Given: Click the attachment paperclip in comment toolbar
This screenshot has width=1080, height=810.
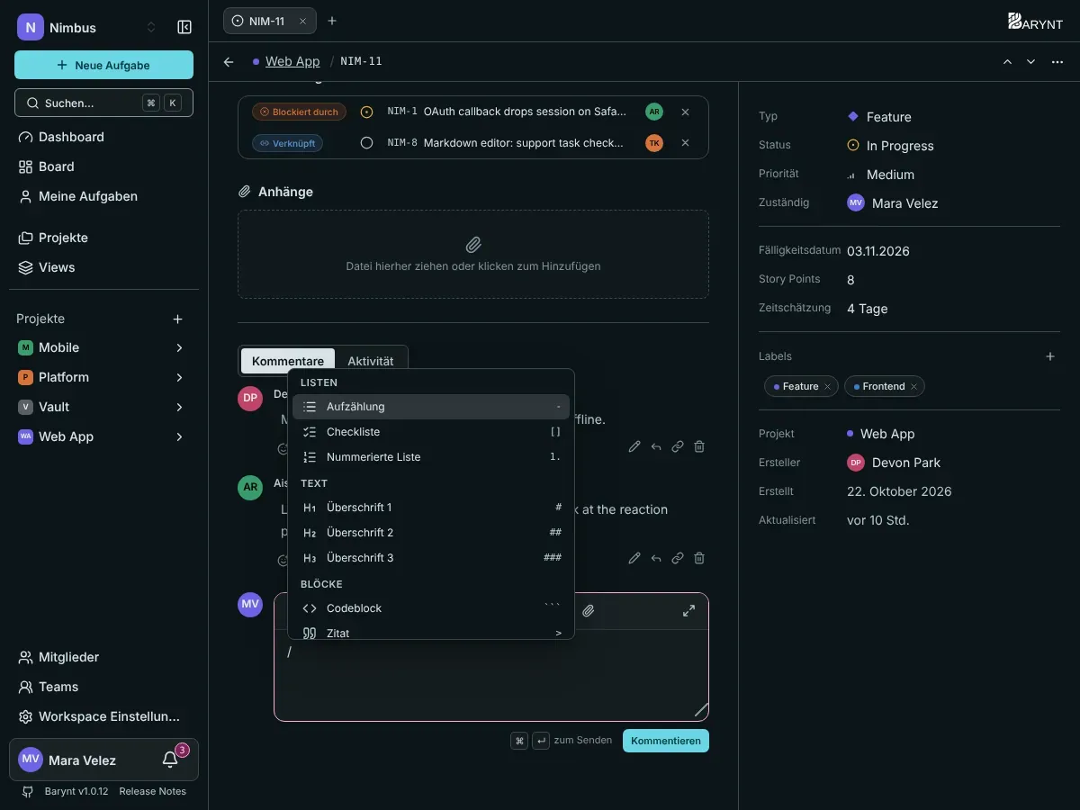Looking at the screenshot, I should tap(589, 610).
